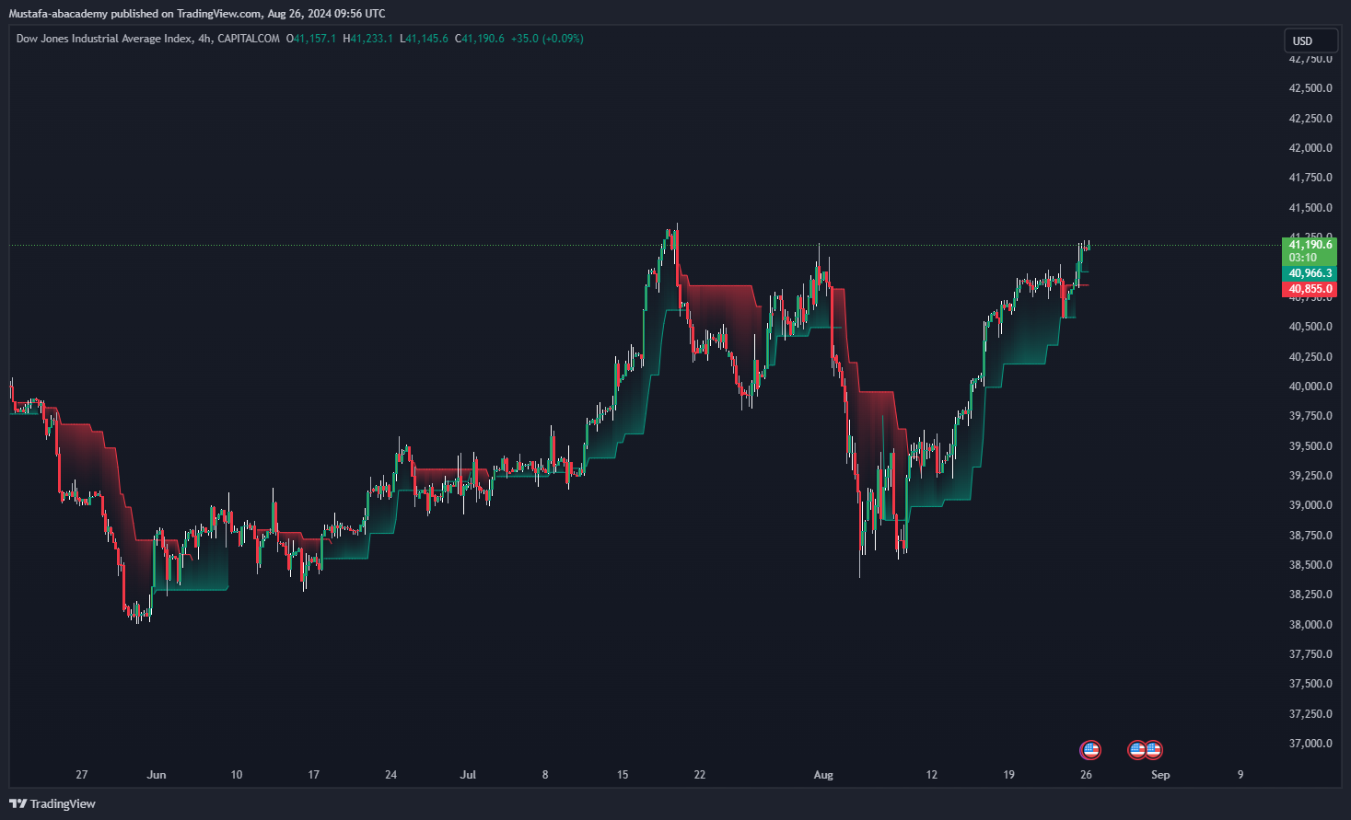Image resolution: width=1351 pixels, height=820 pixels.
Task: Click the 37,000.0 price axis label
Action: [x=1310, y=744]
